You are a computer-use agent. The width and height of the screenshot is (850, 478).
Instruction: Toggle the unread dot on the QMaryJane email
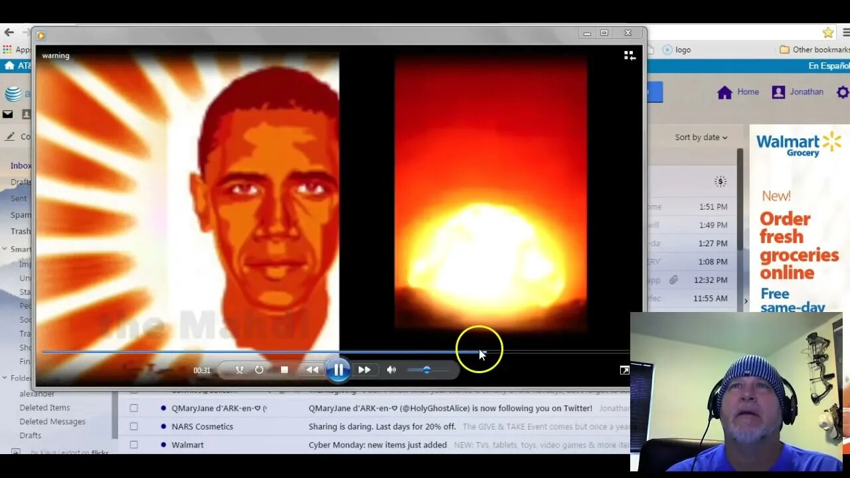click(163, 408)
